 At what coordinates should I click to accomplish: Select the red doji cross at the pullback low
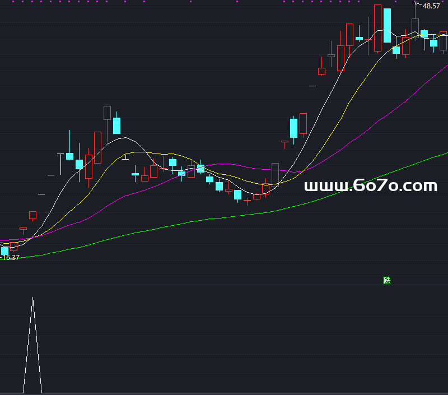pyautogui.click(x=247, y=200)
